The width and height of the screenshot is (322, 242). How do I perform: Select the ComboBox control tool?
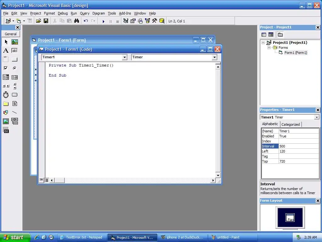click(6, 77)
